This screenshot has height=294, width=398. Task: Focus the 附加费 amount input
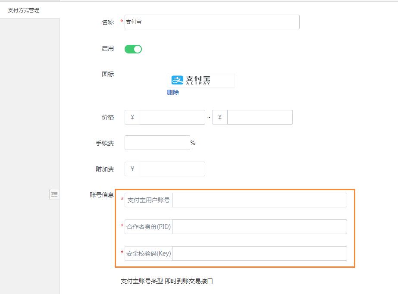[x=172, y=169]
